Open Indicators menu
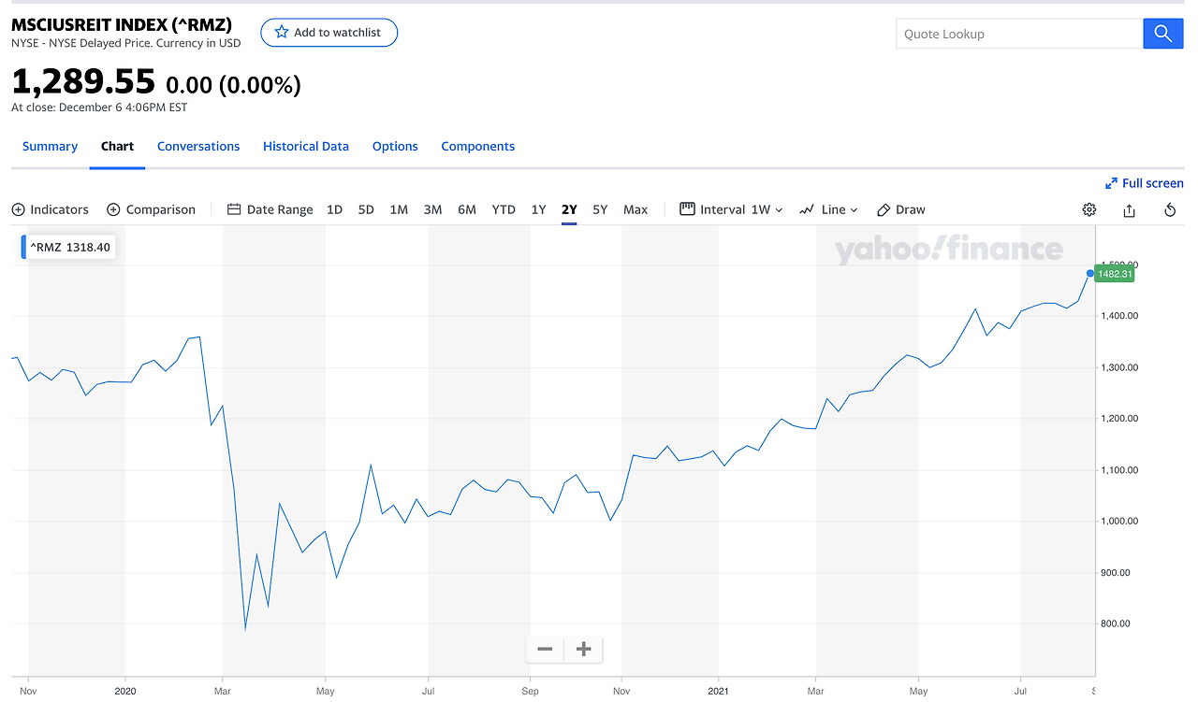The height and width of the screenshot is (702, 1198). click(x=51, y=209)
